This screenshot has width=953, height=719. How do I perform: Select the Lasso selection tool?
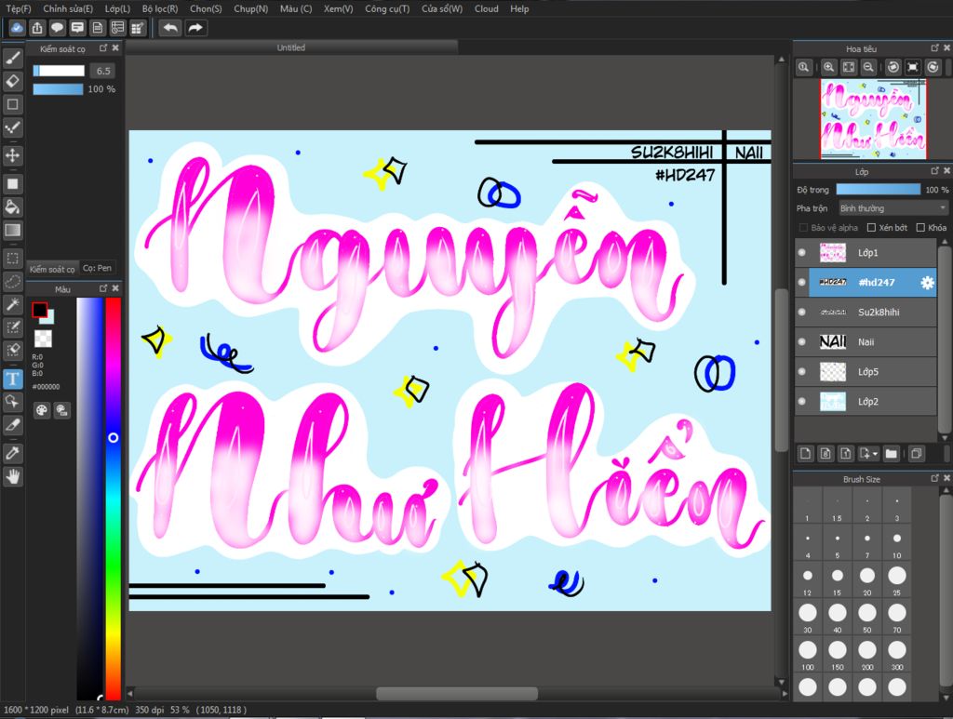point(13,281)
